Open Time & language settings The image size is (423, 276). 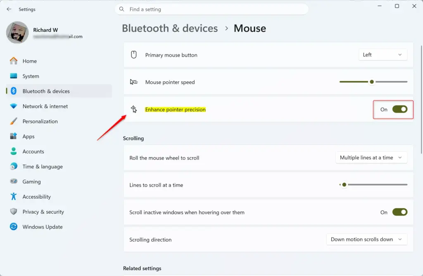click(x=59, y=167)
